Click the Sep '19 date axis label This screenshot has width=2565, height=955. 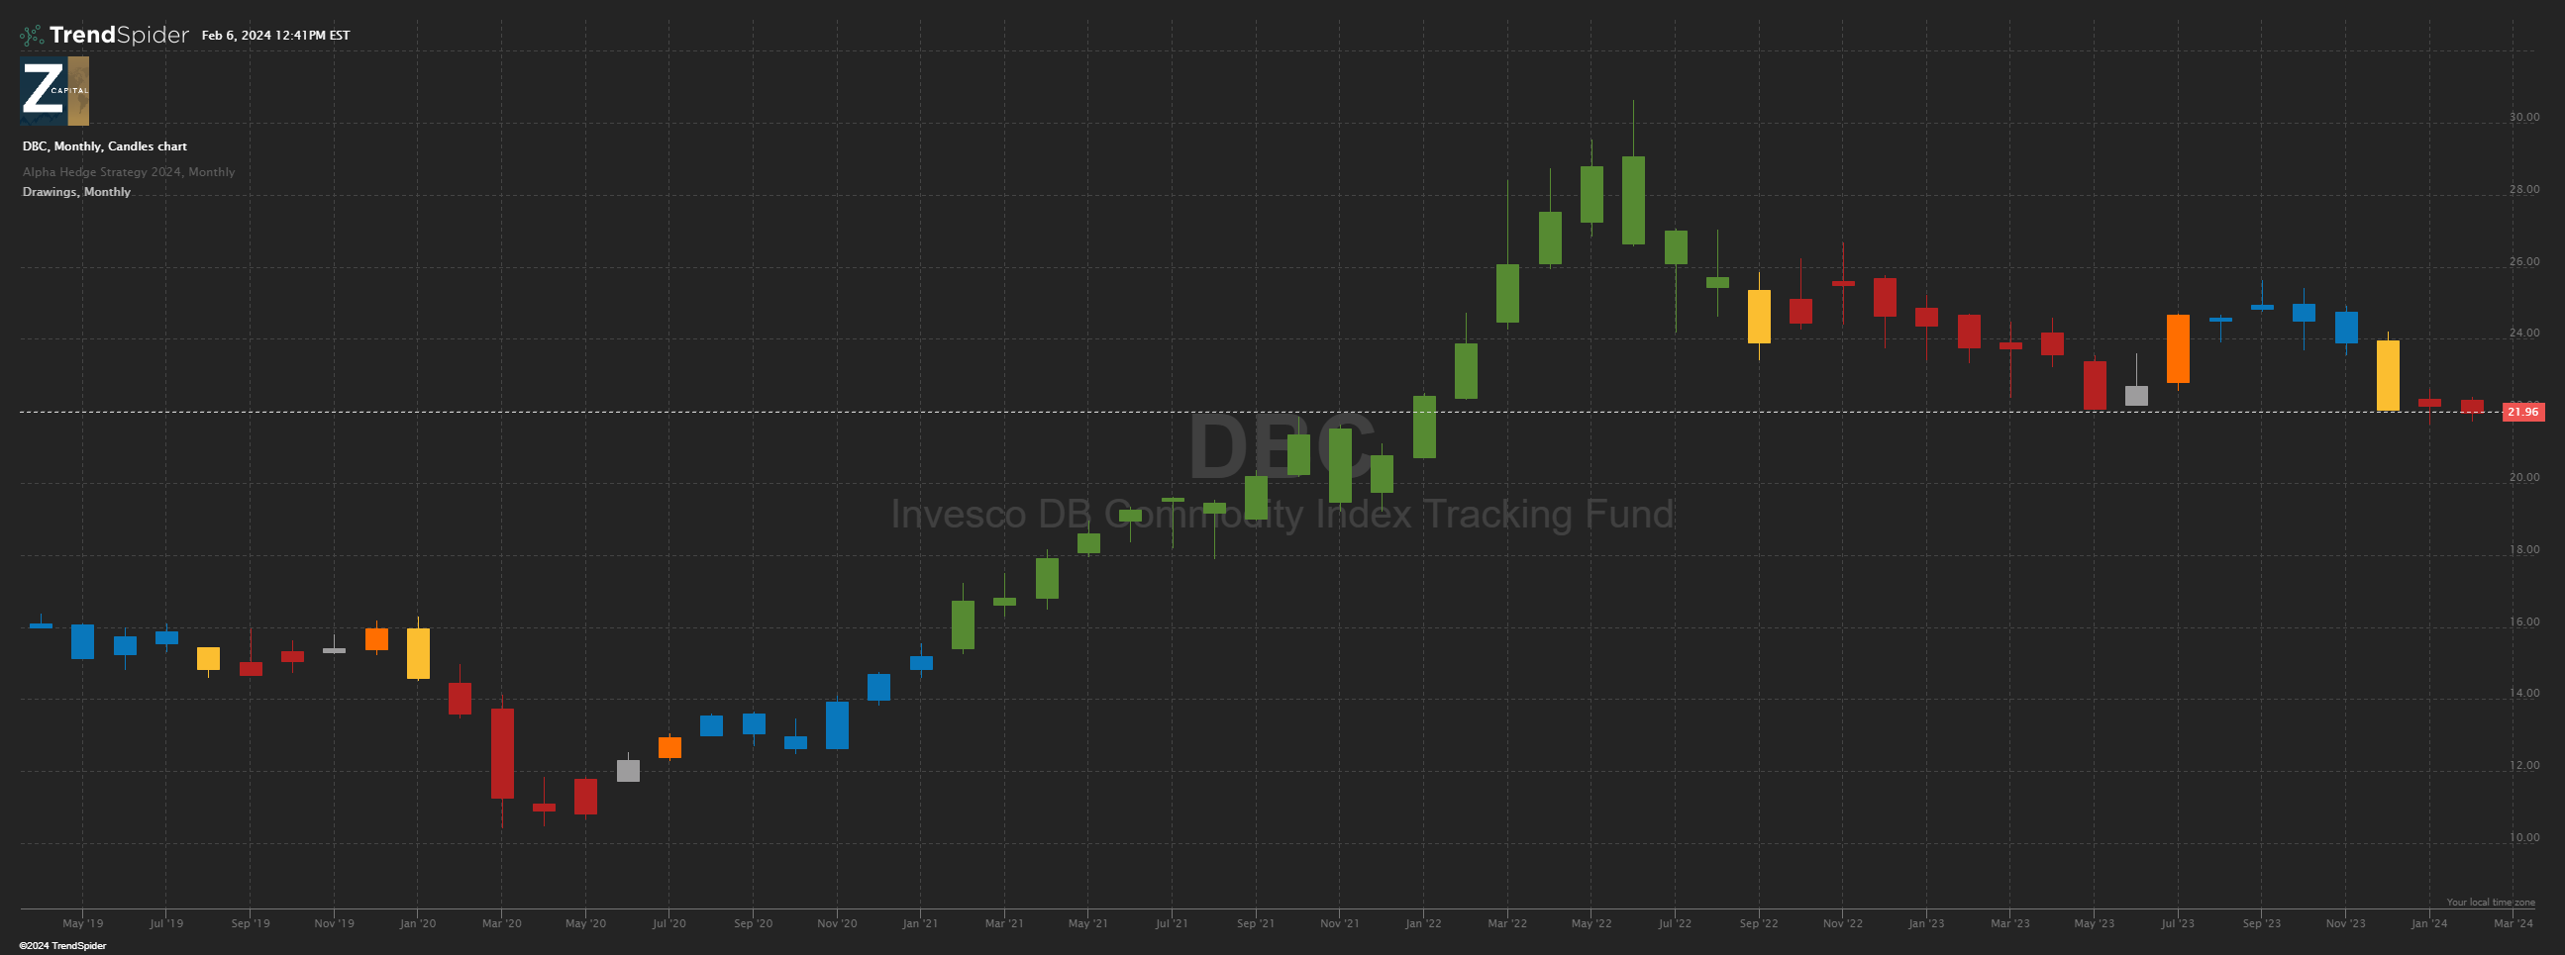[x=250, y=924]
